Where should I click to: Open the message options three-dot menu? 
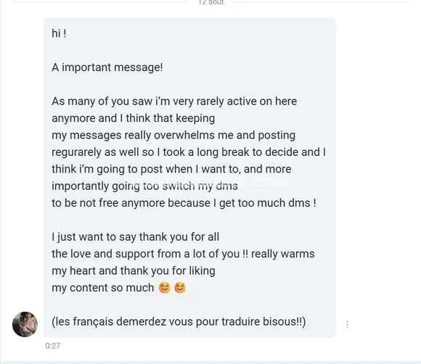(x=348, y=324)
